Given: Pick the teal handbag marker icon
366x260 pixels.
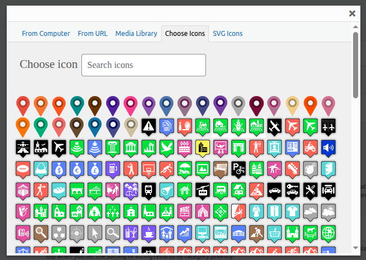Looking at the screenshot, I should pyautogui.click(x=41, y=170).
